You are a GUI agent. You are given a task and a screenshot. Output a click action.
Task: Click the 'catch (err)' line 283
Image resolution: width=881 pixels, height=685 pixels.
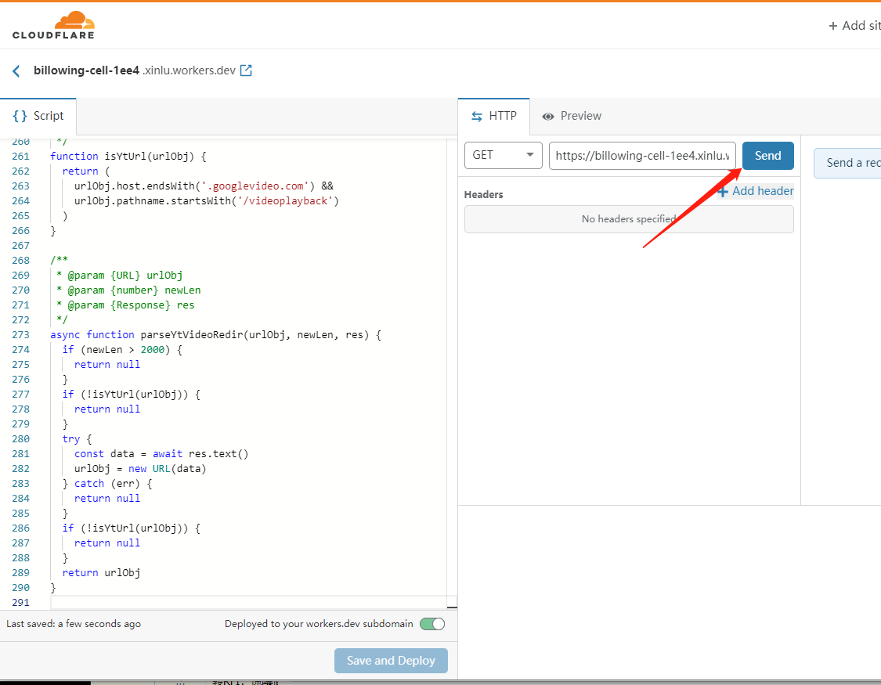pyautogui.click(x=107, y=484)
